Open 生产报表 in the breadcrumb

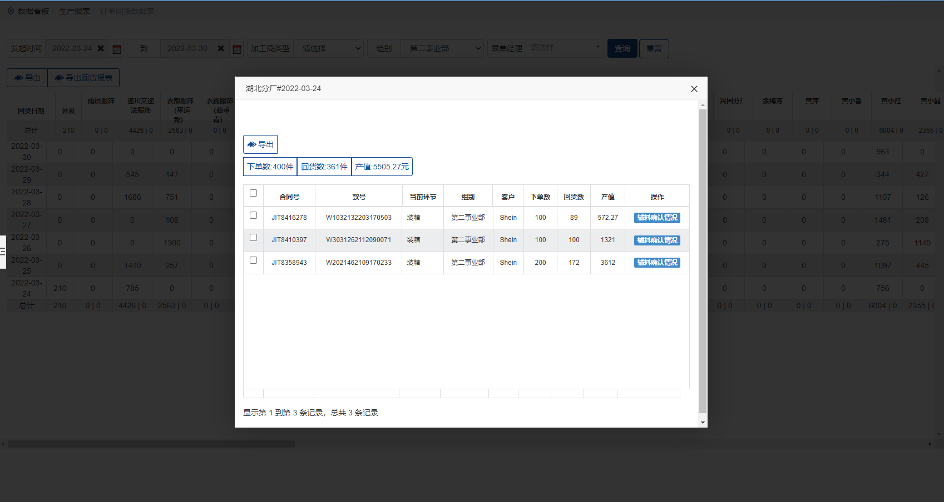click(74, 11)
